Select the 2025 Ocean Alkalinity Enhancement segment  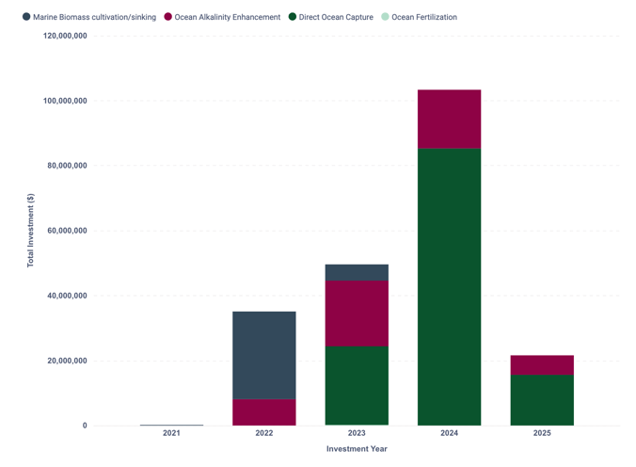542,364
